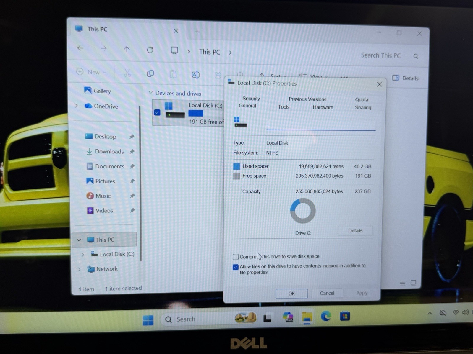Switch to the Security tab
The width and height of the screenshot is (473, 354).
(x=251, y=99)
